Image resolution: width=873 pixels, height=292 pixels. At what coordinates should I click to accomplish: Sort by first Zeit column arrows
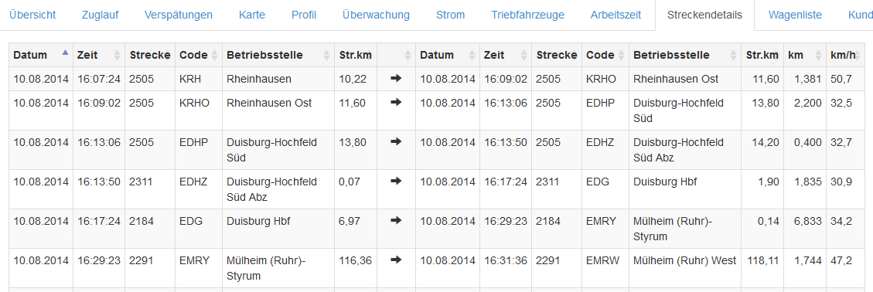coord(117,55)
